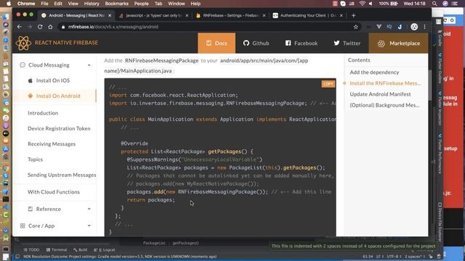This screenshot has height=261, width=465.
Task: Open the Introduction page
Action: (x=43, y=113)
